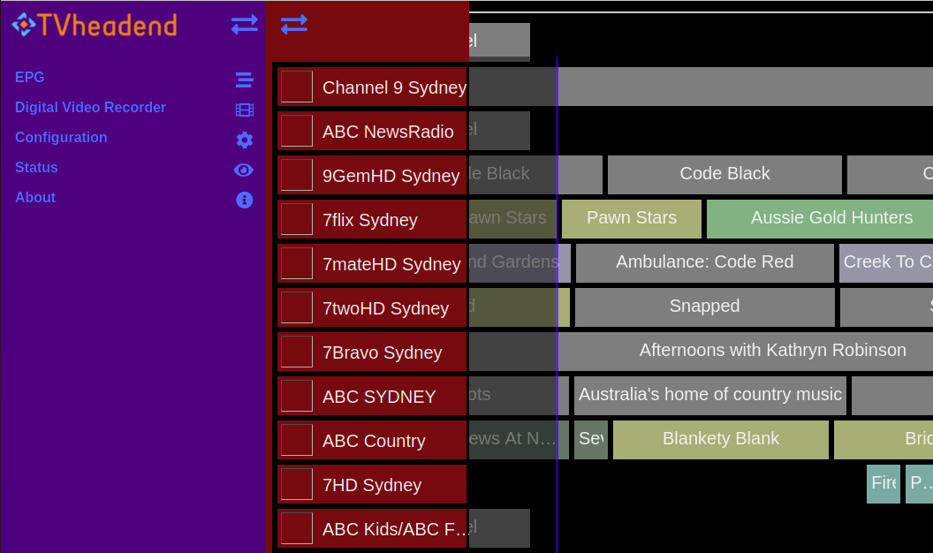Select the 7flix Sydney channel name
The width and height of the screenshot is (933, 553).
click(369, 220)
